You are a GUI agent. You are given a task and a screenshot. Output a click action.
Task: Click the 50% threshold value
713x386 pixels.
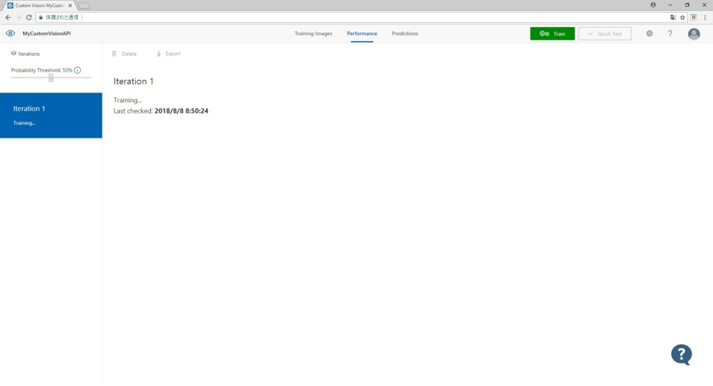click(68, 70)
